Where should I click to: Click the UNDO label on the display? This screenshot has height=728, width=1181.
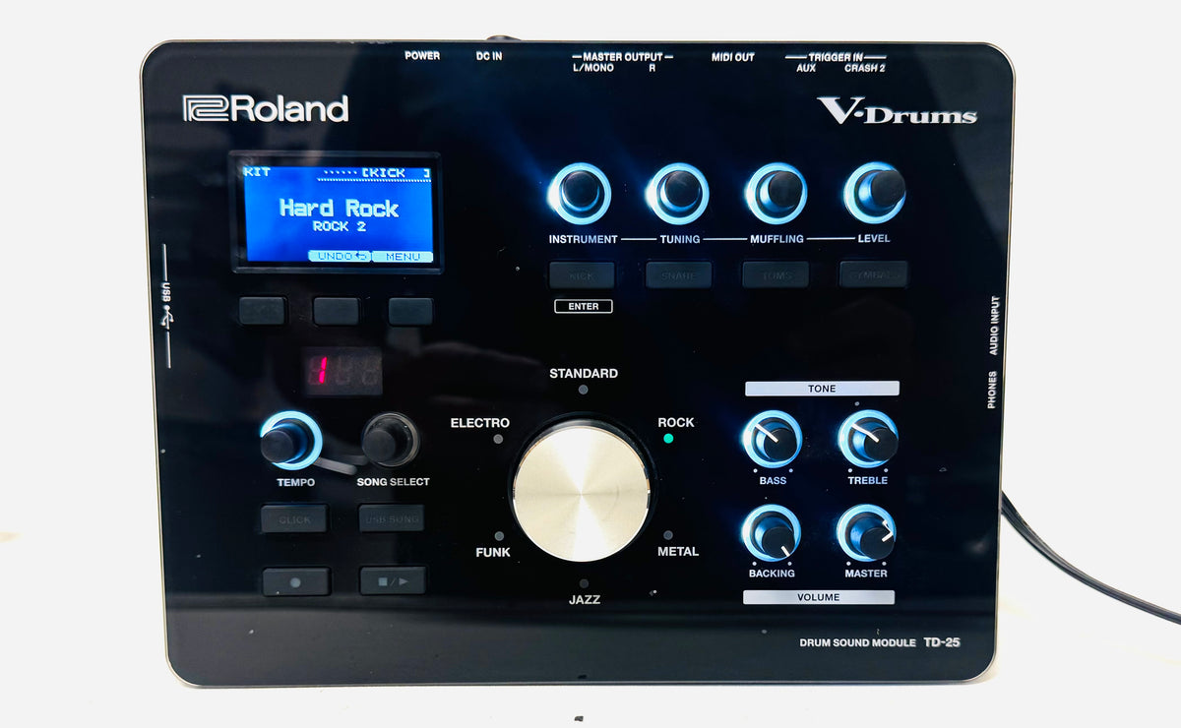[x=341, y=257]
